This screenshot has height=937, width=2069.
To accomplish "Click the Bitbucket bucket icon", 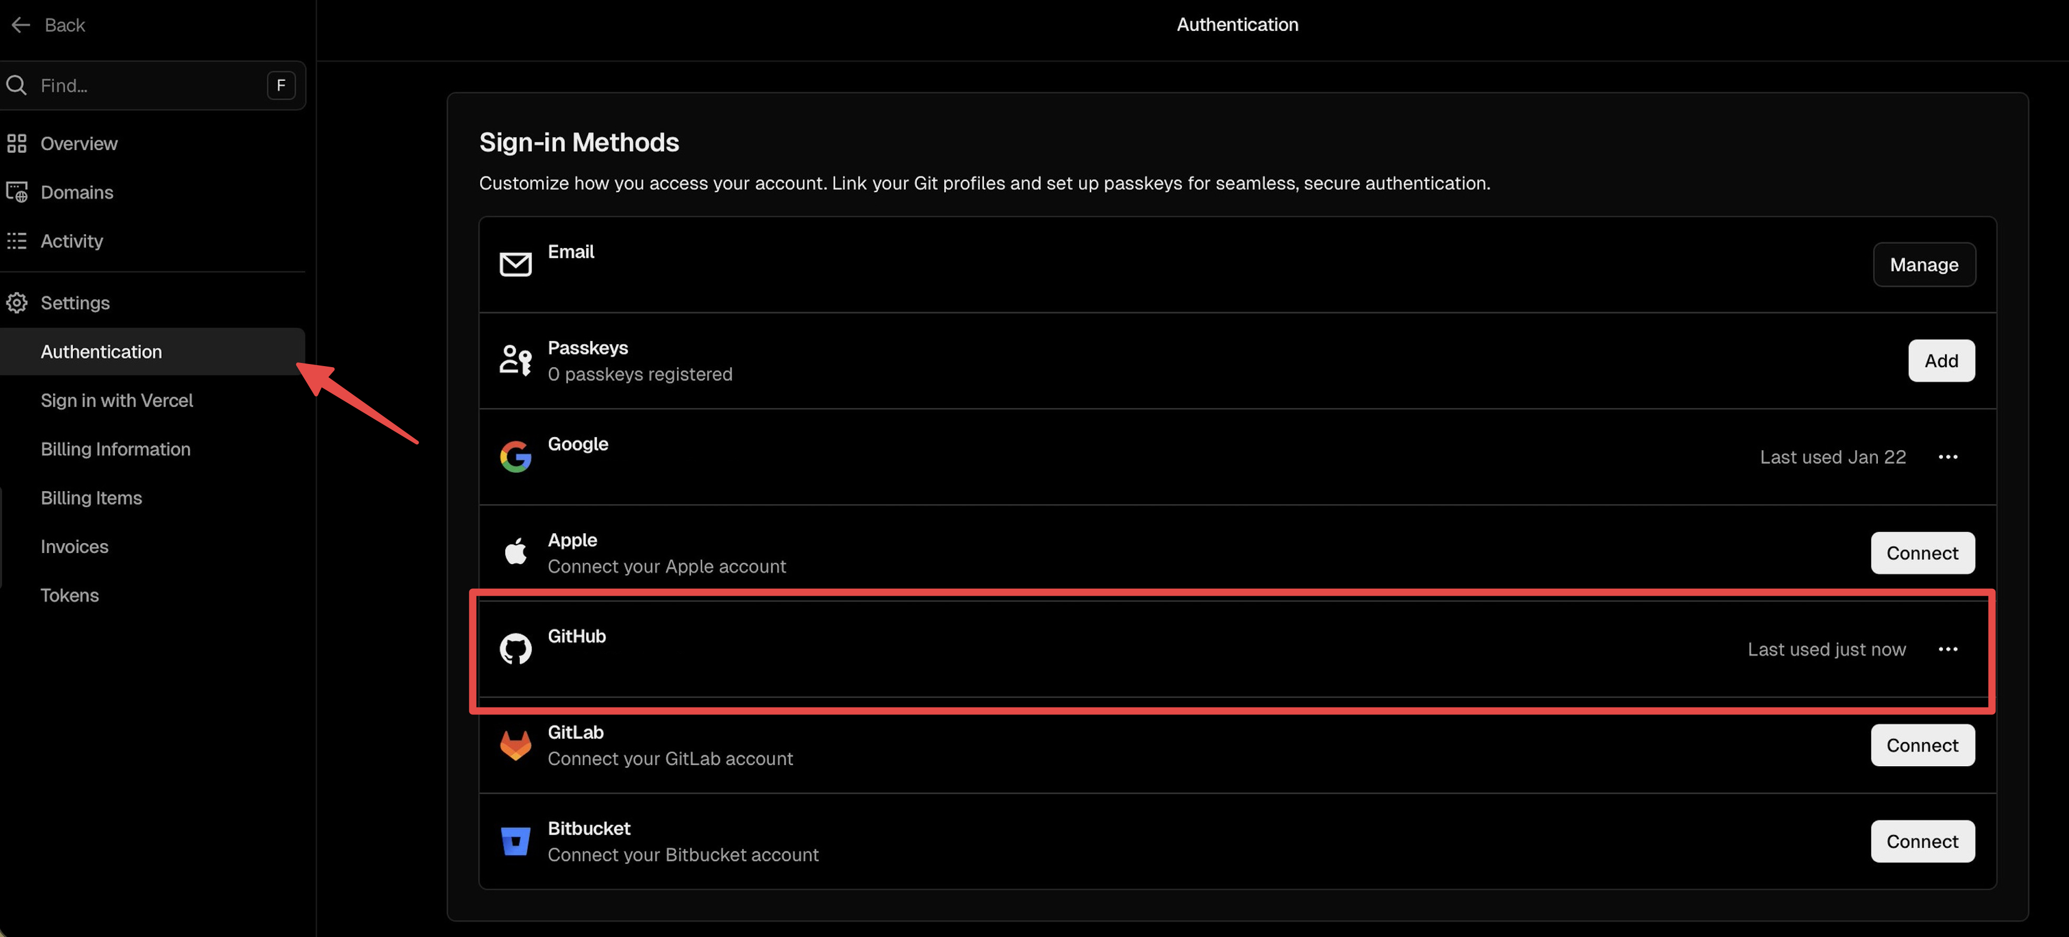I will coord(516,840).
